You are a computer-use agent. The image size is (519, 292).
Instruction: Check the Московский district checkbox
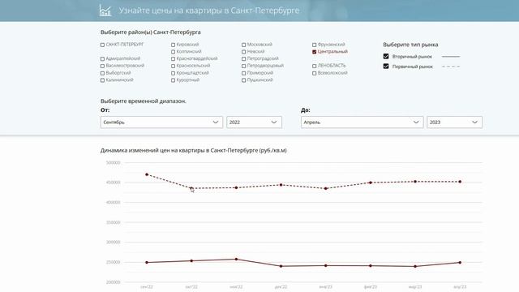[x=243, y=45]
